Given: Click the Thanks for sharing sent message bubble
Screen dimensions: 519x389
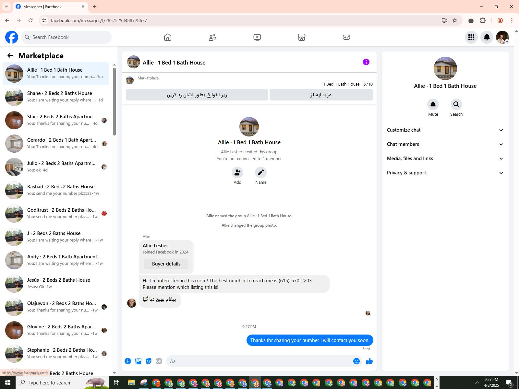Looking at the screenshot, I should pos(310,340).
